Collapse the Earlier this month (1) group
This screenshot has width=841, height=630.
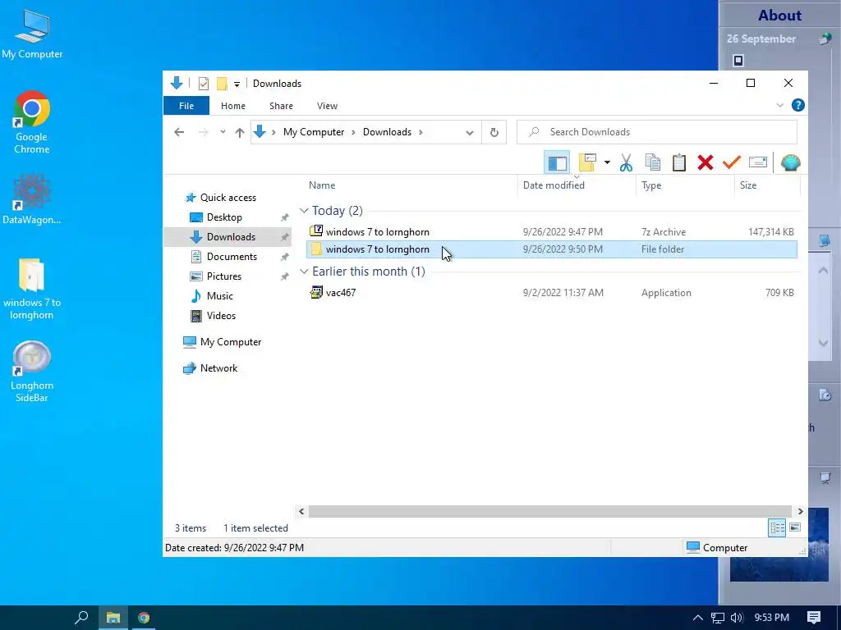coord(304,272)
